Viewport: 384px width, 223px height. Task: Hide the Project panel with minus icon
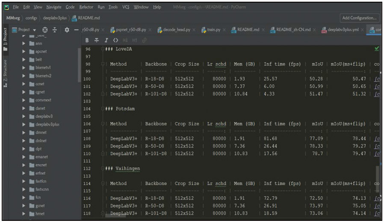76,30
